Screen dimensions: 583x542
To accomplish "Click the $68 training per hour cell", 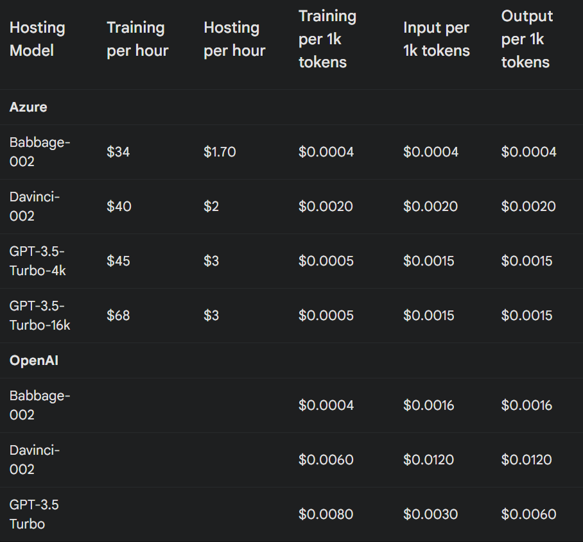I will point(118,316).
